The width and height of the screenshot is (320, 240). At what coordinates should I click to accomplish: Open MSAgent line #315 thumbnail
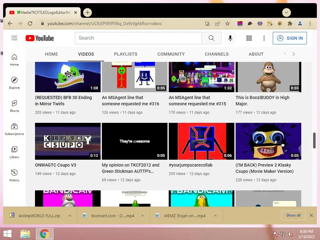point(202,77)
